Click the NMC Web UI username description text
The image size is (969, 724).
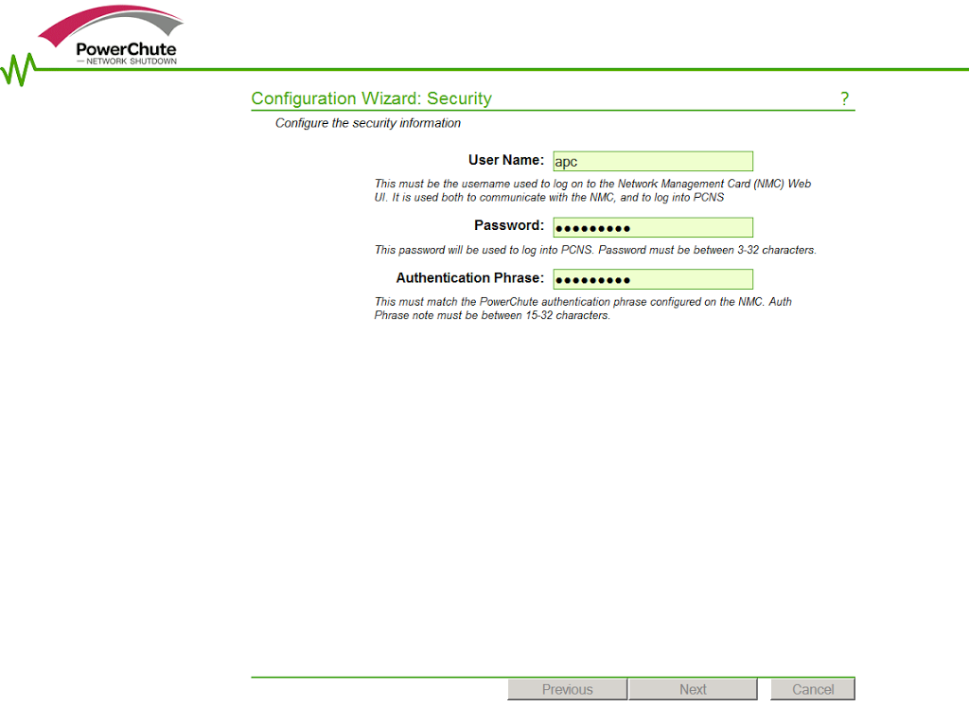coord(592,190)
